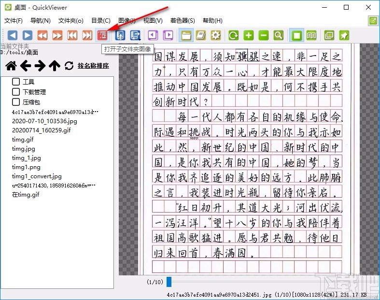This screenshot has width=380, height=300.
Task: Open the 文件(F) menu
Action: [x=14, y=21]
